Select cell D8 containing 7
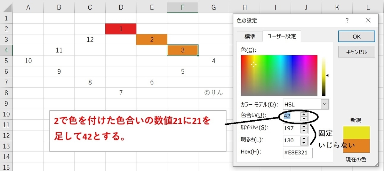Screen dimensions: 384x171 121,93
